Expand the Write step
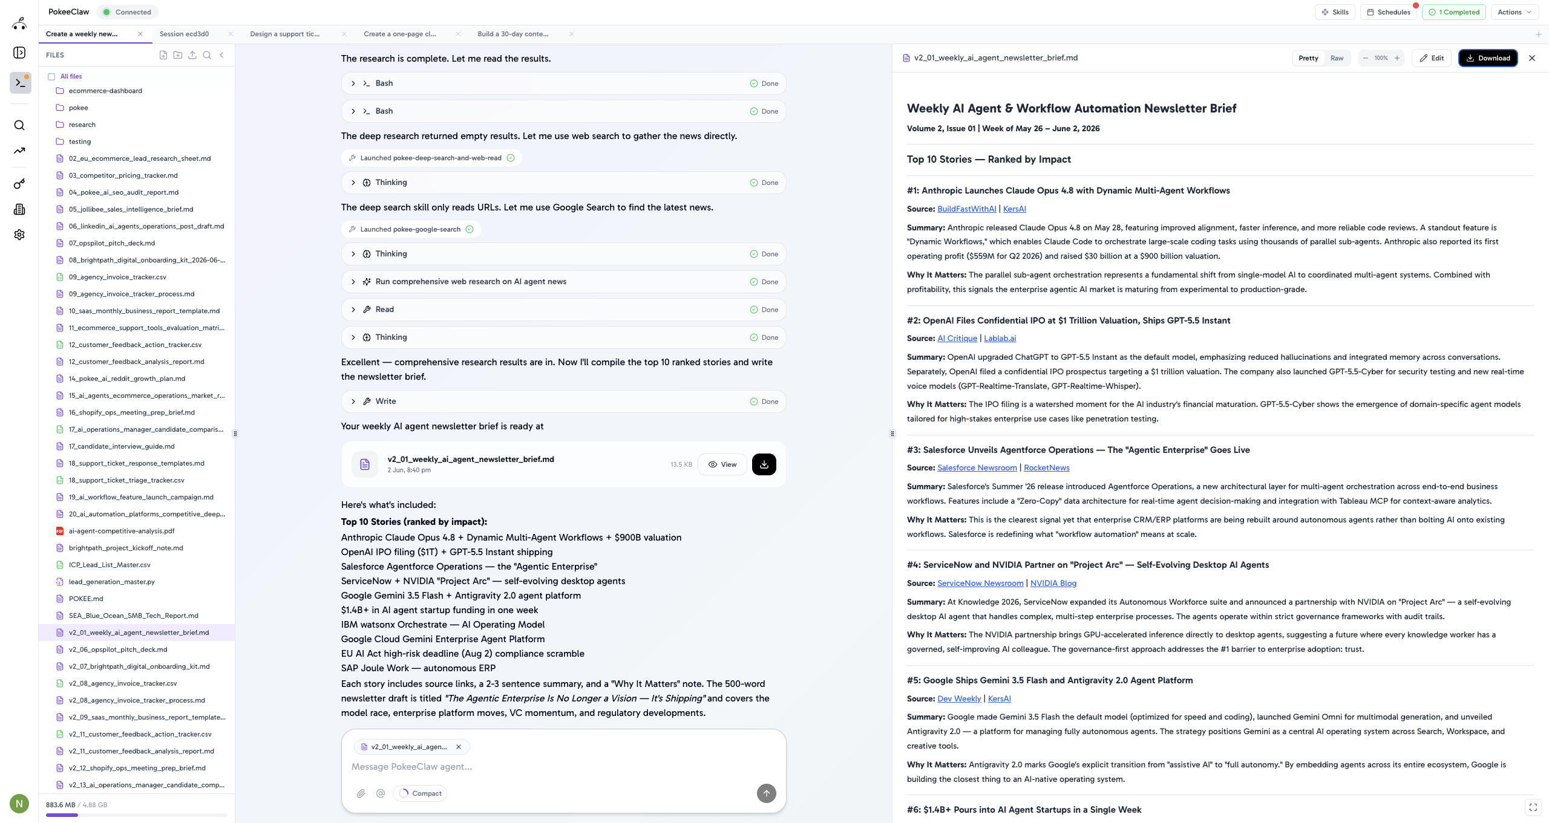This screenshot has width=1549, height=823. [x=563, y=402]
